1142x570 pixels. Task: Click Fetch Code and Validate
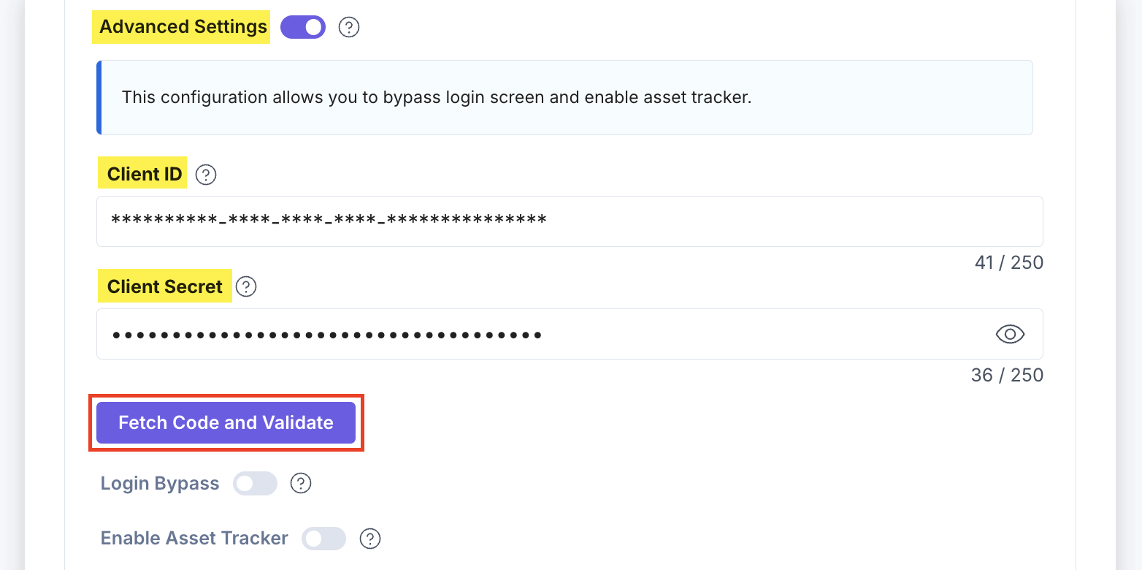point(225,422)
